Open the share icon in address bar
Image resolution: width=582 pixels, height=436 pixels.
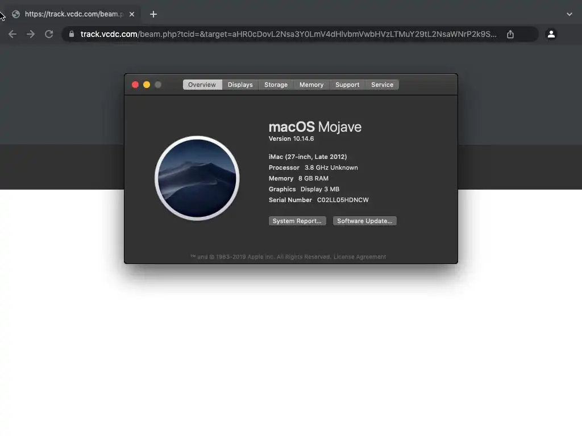point(510,34)
